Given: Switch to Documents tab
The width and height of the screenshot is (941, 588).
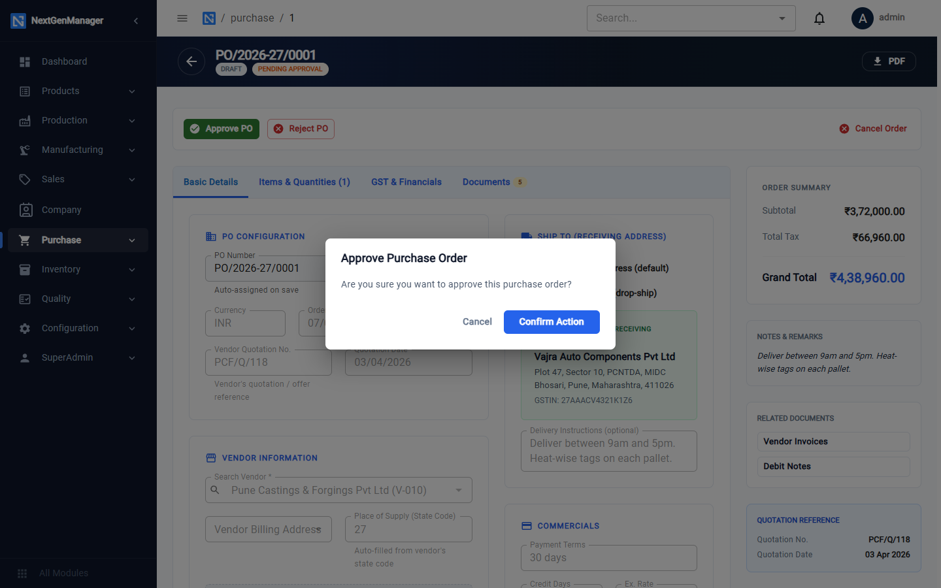Looking at the screenshot, I should point(493,182).
